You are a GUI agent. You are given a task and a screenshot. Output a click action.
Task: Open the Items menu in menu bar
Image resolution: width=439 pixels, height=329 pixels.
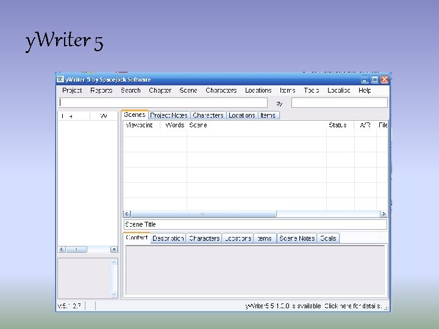(x=288, y=90)
